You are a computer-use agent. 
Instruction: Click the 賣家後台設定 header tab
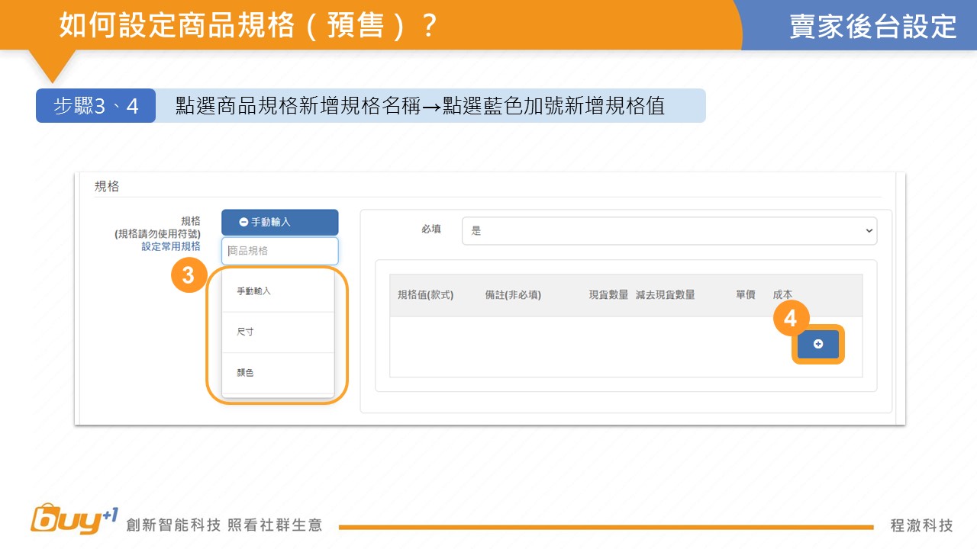pos(872,26)
